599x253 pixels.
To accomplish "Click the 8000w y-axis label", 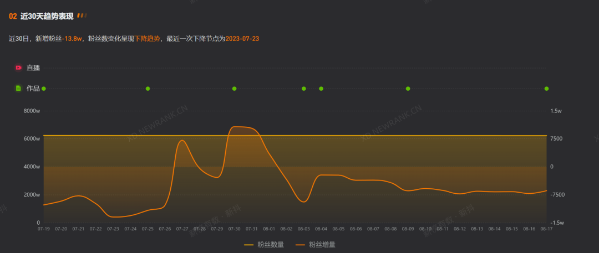I will [32, 111].
